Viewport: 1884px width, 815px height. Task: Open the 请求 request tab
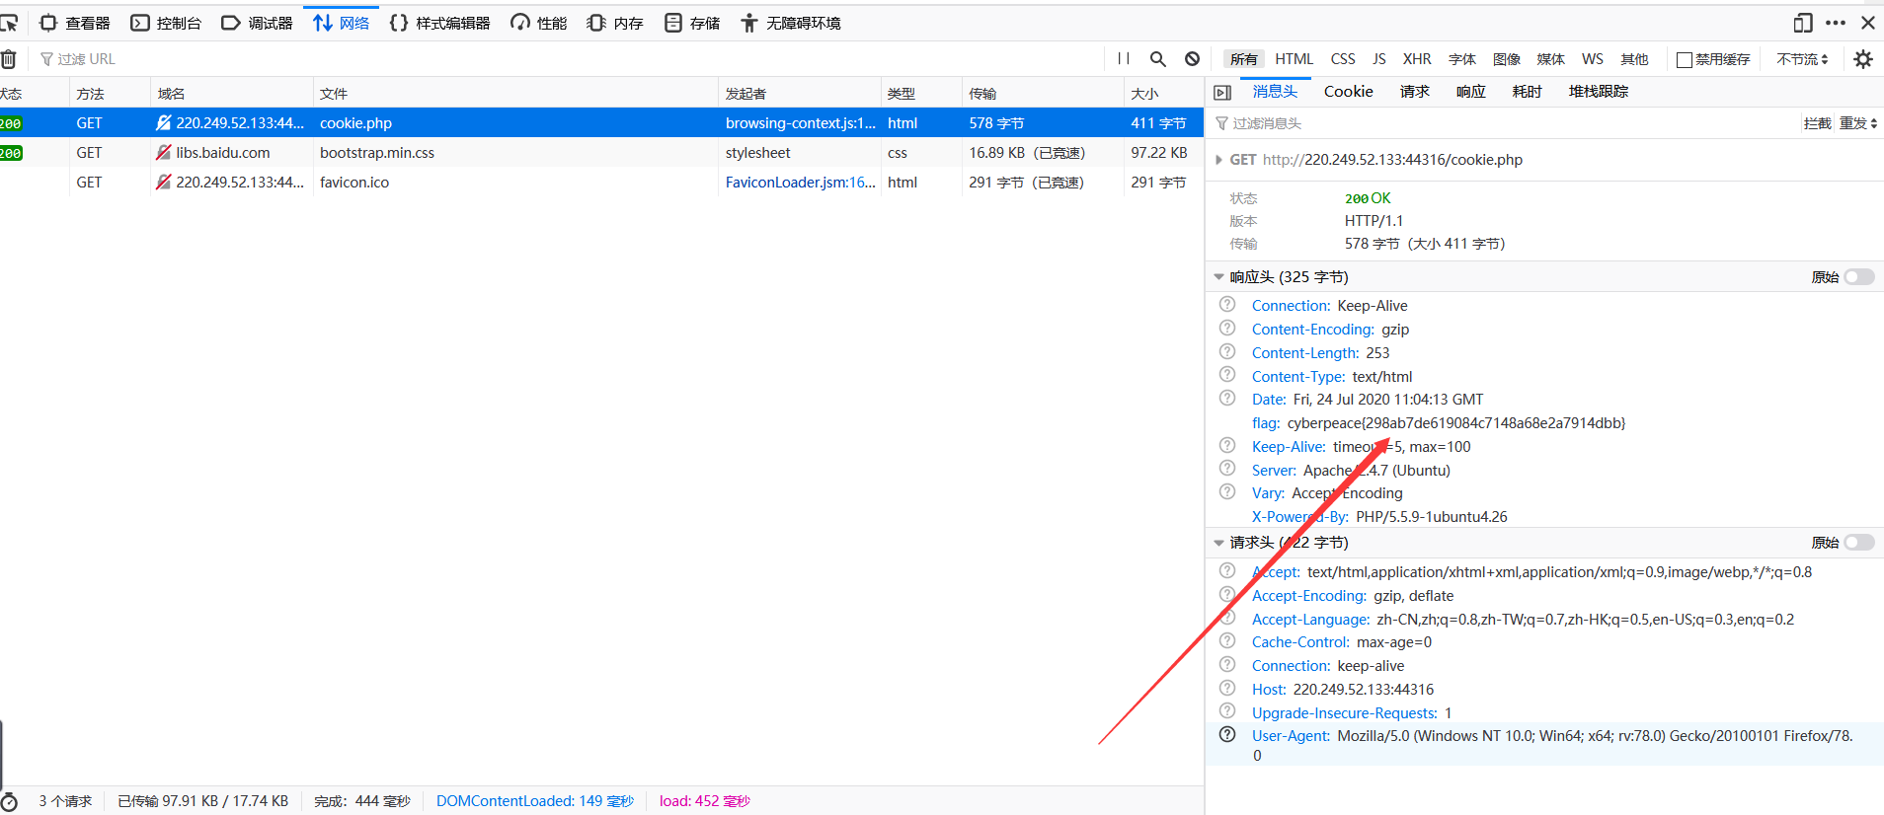[x=1415, y=92]
